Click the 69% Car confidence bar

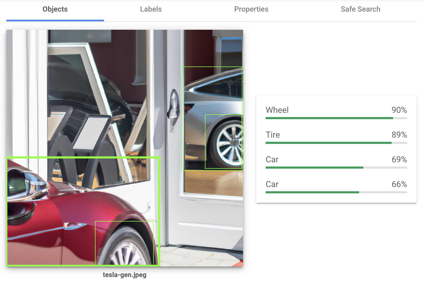[x=336, y=168]
